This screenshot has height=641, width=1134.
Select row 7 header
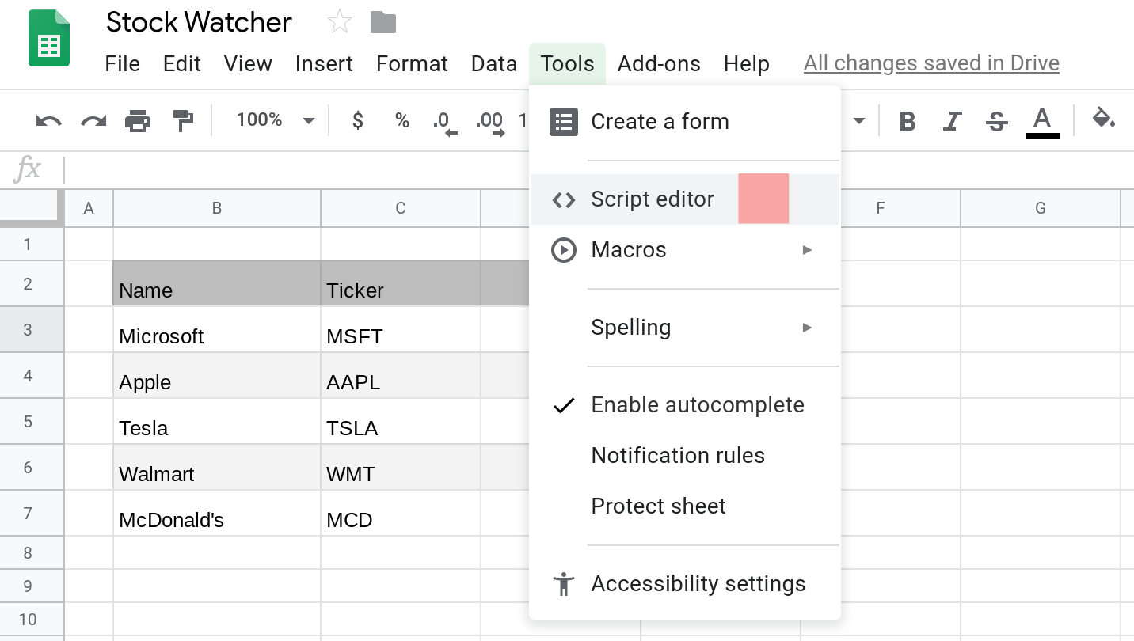[x=32, y=513]
